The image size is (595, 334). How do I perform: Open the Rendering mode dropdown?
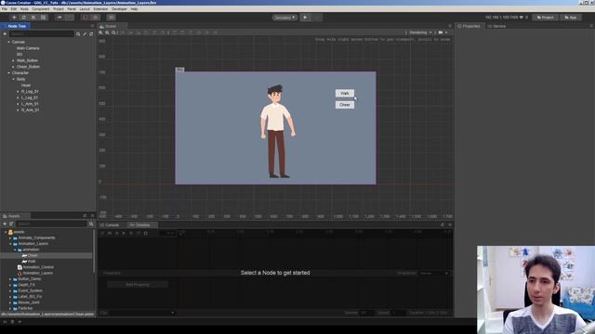coord(420,32)
